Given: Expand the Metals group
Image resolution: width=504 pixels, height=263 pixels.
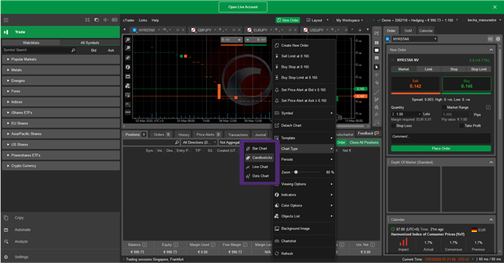Looking at the screenshot, I should (x=60, y=70).
